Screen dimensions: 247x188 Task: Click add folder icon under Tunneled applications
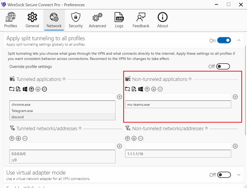12,89
